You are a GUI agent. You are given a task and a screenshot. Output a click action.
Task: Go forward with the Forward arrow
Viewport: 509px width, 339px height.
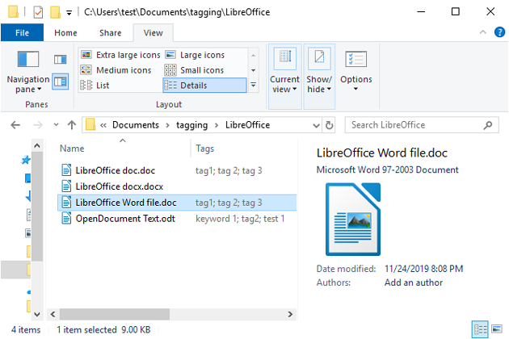[x=38, y=125]
